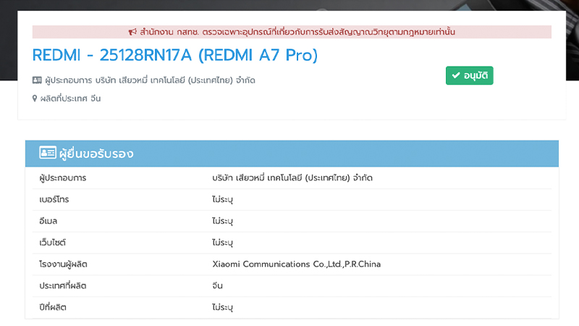Click the ID card icon beside ผู้ประกอบการ
The width and height of the screenshot is (579, 326).
point(37,80)
